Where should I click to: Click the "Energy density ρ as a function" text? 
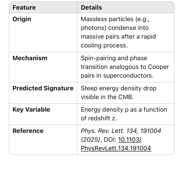pos(124,109)
